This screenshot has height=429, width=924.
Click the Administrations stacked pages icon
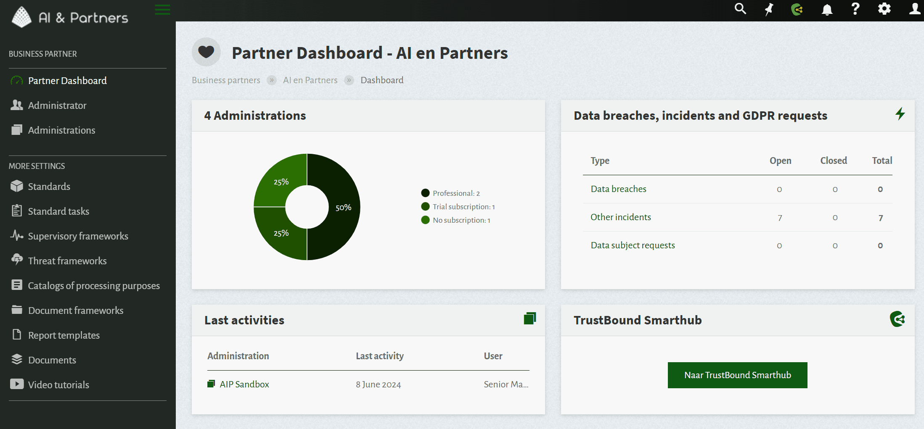click(x=17, y=130)
